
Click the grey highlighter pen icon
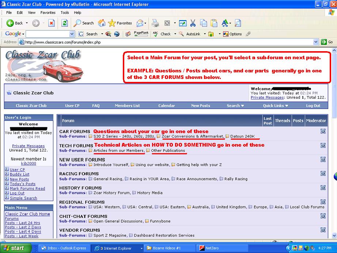(x=248, y=34)
